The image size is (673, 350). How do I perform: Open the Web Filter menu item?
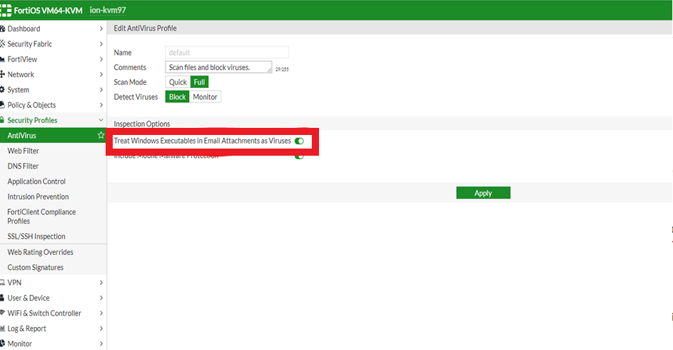tap(24, 151)
